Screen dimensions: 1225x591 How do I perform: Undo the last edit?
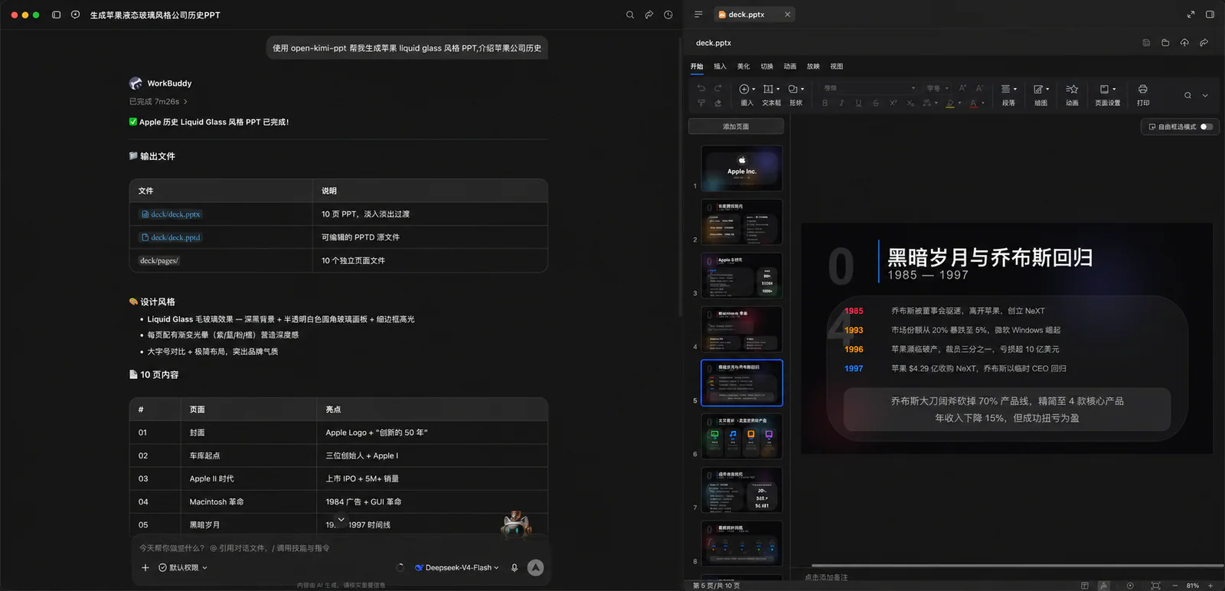pos(701,89)
